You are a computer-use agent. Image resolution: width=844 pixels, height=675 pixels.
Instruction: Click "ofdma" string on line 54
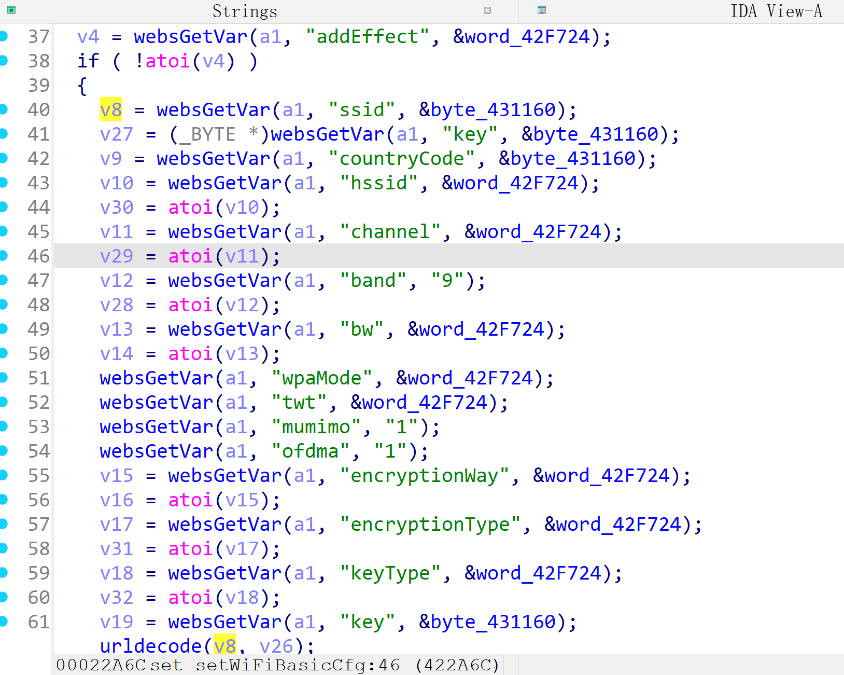pos(311,451)
